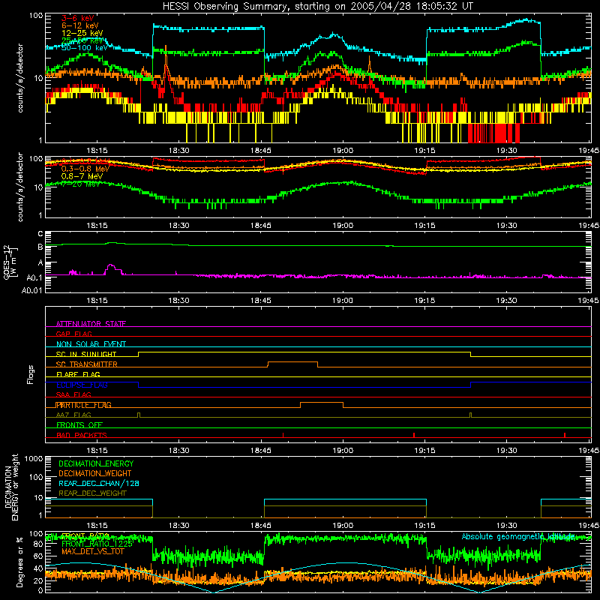Select the ECLIPSE_FLAG label

pyautogui.click(x=82, y=385)
